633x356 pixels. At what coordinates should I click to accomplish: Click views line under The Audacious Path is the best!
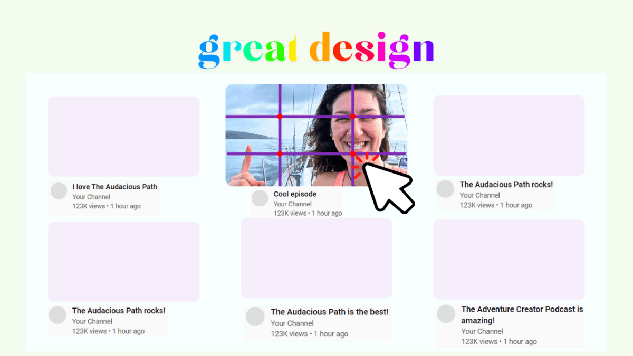(310, 334)
